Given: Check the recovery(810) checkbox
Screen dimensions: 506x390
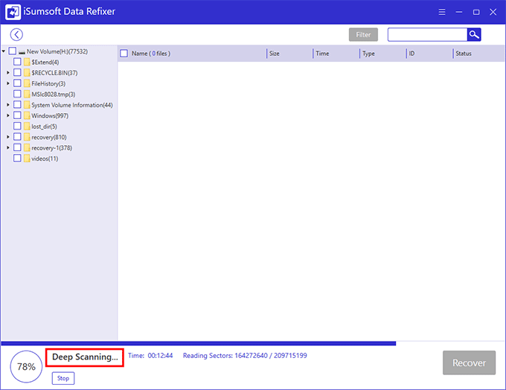Looking at the screenshot, I should (17, 136).
